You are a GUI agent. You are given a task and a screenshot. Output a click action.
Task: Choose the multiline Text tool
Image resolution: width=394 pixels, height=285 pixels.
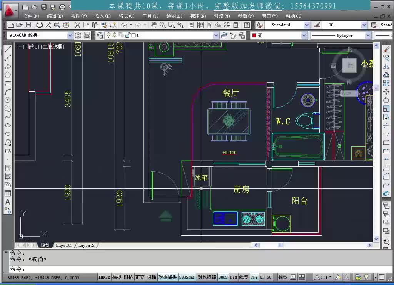8,202
